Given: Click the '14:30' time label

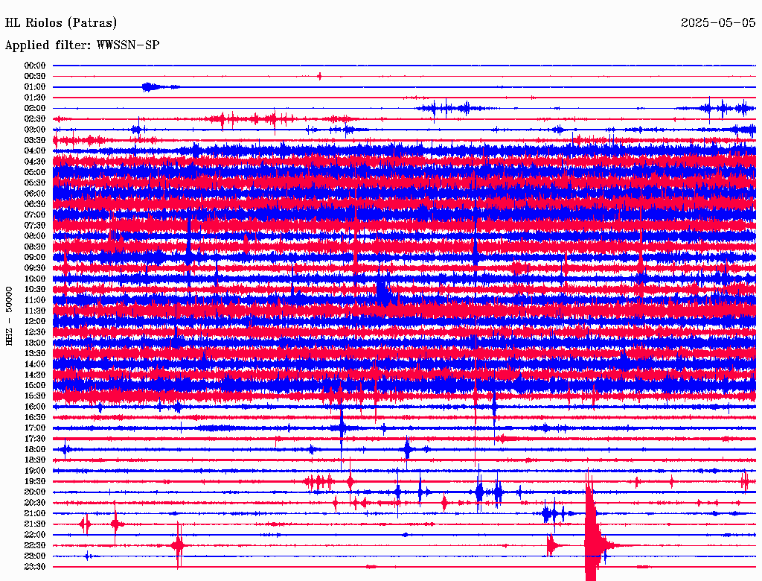Looking at the screenshot, I should (35, 375).
